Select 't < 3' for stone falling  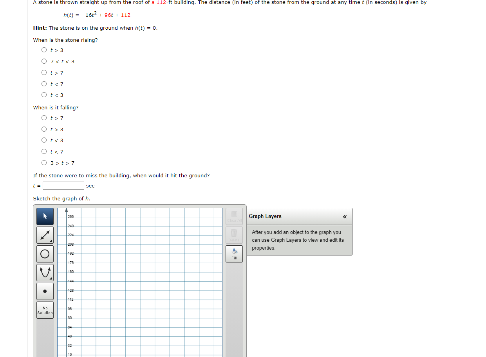point(44,140)
